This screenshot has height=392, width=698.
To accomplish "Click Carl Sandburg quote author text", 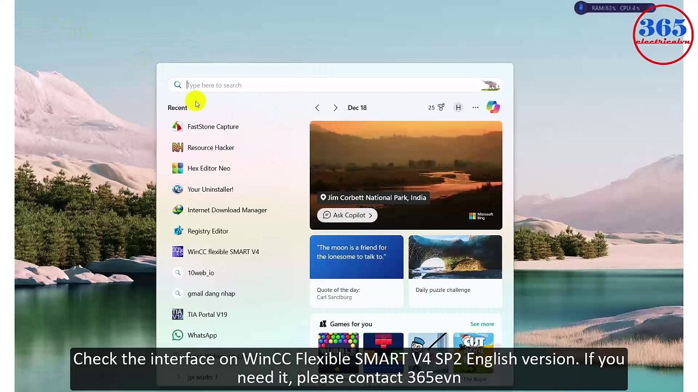I will (x=334, y=297).
